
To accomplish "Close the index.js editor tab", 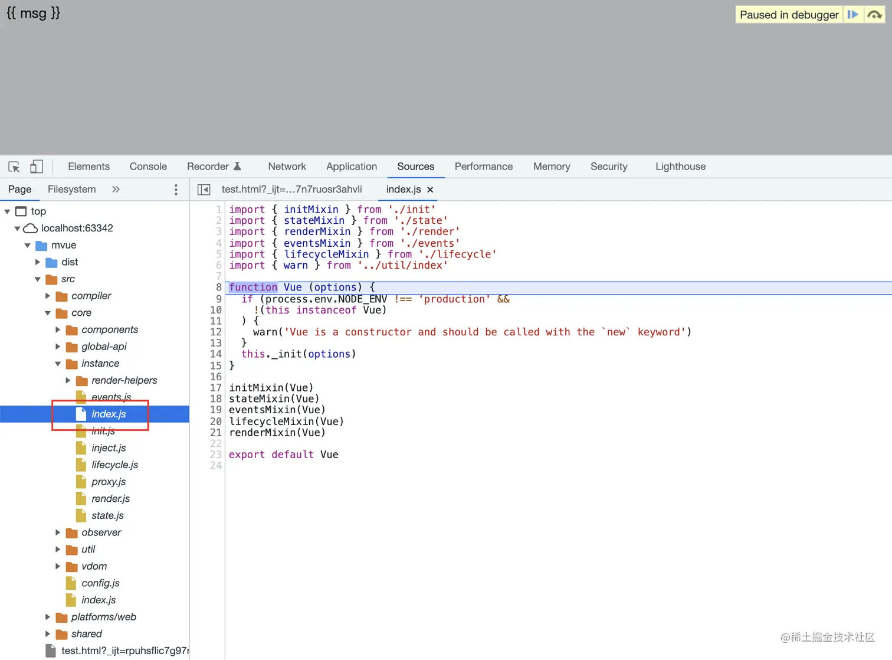I will click(430, 189).
